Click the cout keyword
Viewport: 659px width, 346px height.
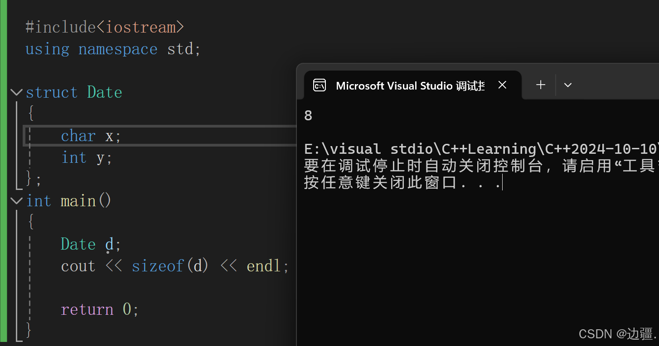tap(78, 266)
